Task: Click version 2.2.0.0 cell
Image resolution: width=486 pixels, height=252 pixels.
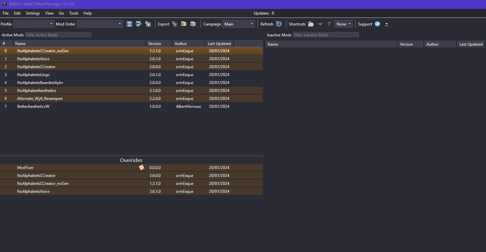Action: (155, 99)
